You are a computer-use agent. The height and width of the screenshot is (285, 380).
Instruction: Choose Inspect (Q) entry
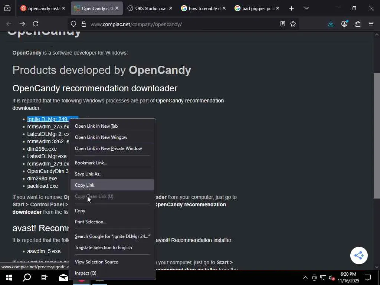[112, 273]
